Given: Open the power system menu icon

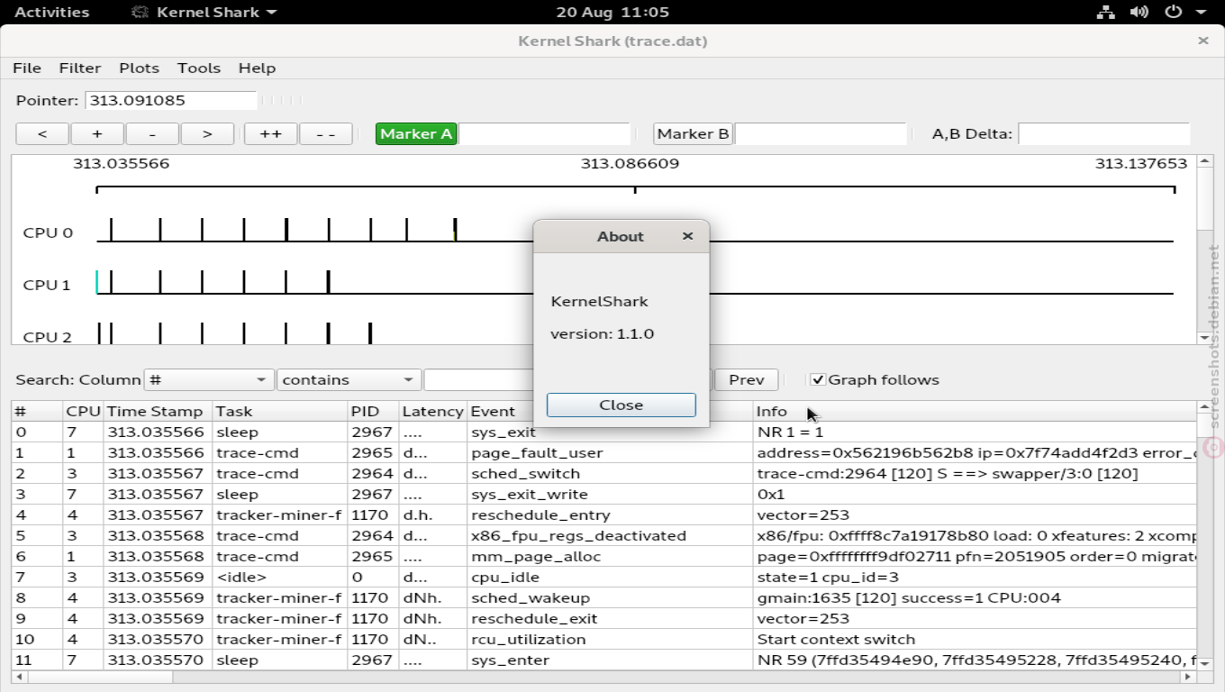Looking at the screenshot, I should click(x=1173, y=12).
